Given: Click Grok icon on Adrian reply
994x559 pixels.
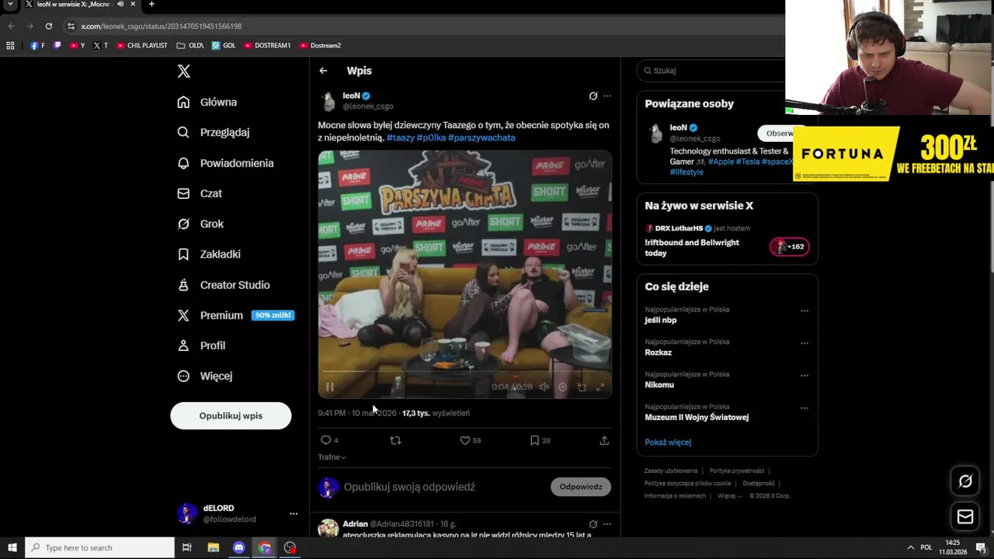Looking at the screenshot, I should 593,524.
